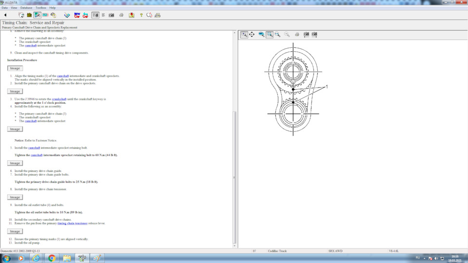
Task: Click the Image button under Installation Procedure
Action: [x=15, y=68]
